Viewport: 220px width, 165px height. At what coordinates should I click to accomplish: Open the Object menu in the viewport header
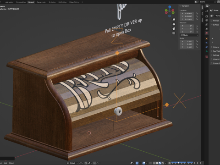point(11,163)
